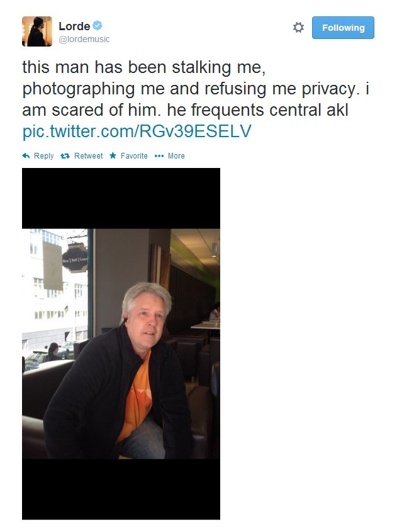
Task: Click the reply arrow icon
Action: (x=26, y=156)
